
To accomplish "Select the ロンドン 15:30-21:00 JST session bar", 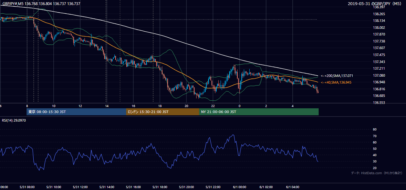I will [163, 112].
